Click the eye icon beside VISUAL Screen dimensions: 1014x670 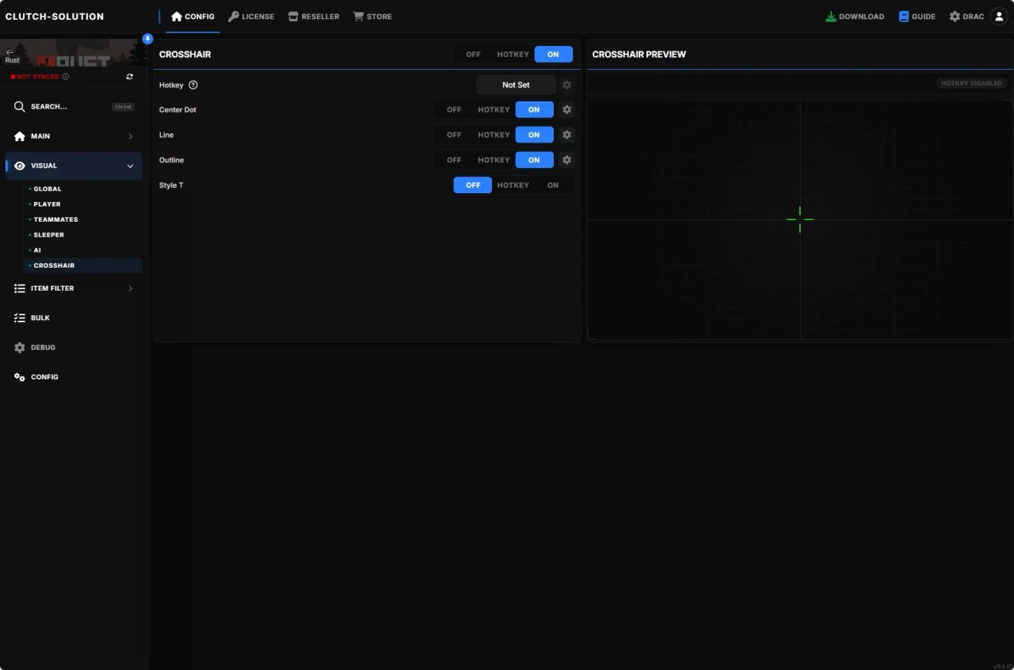[20, 166]
